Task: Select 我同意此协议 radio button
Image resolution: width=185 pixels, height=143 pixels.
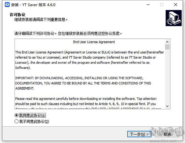Action: point(16,115)
